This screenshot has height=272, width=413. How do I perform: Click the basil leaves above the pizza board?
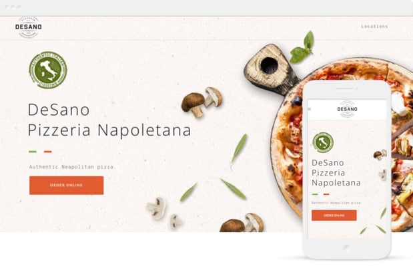click(302, 47)
